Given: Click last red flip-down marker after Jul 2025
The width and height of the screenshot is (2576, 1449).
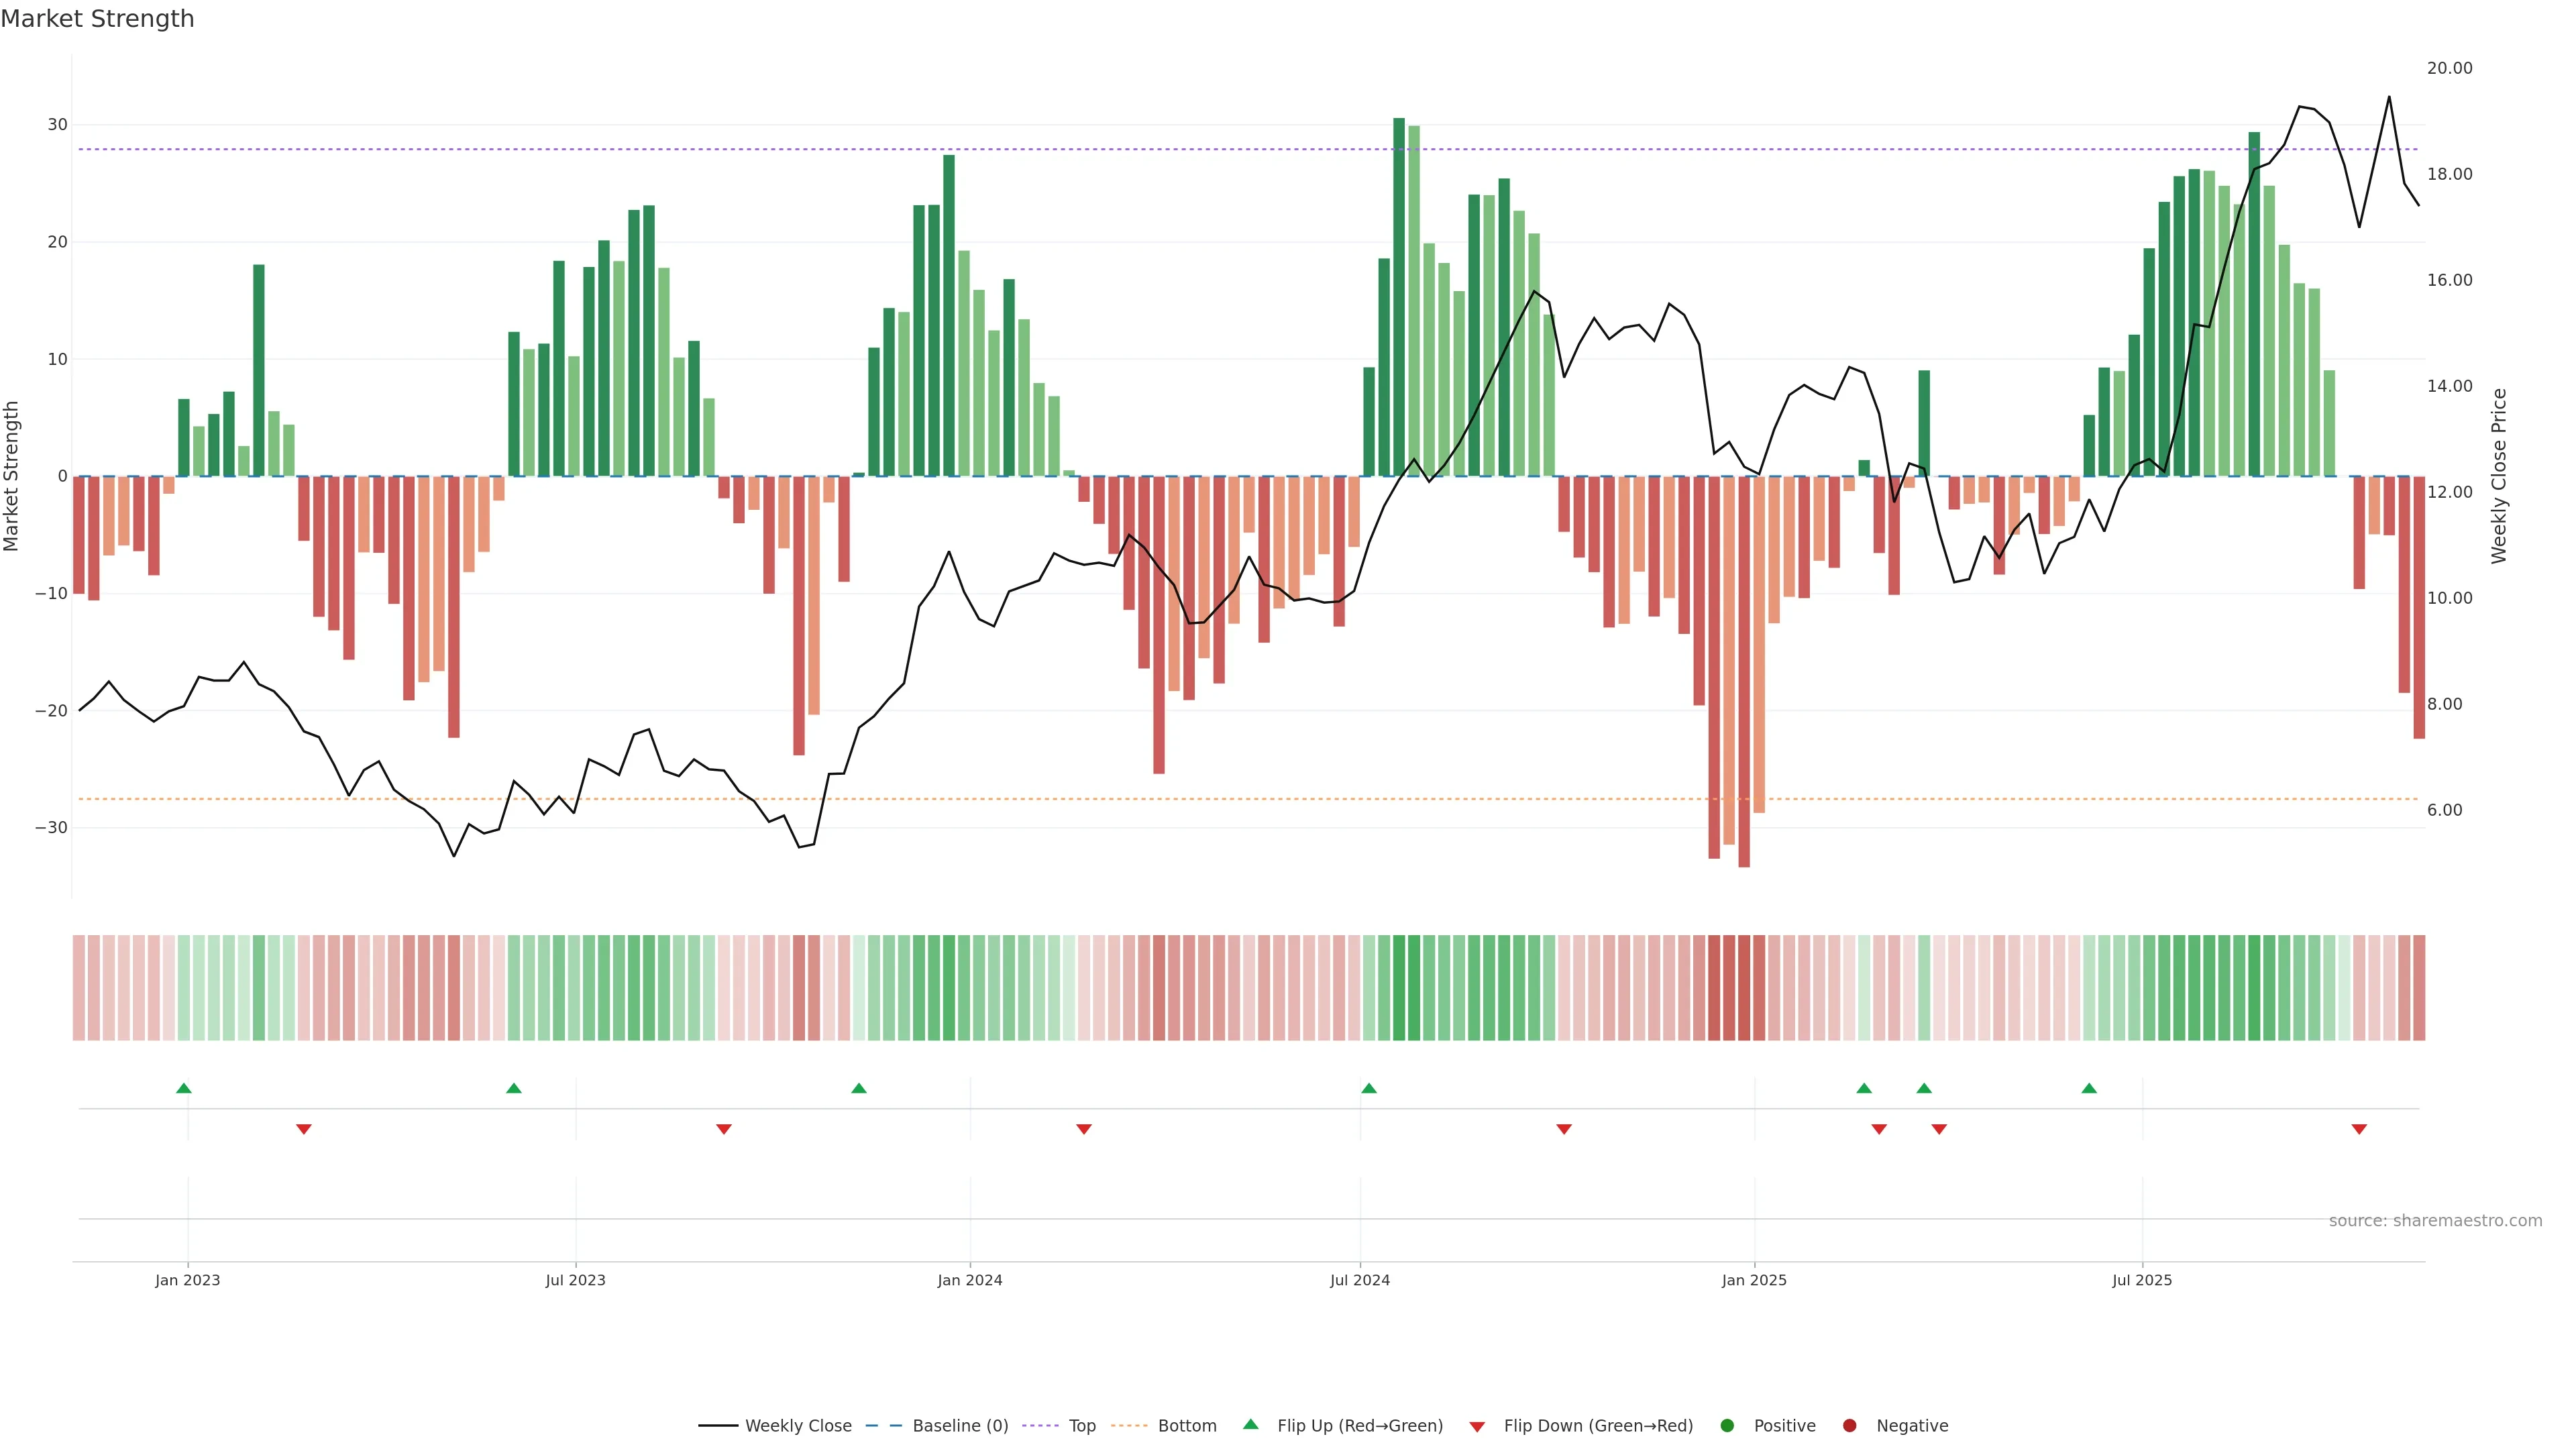Looking at the screenshot, I should tap(2359, 1129).
